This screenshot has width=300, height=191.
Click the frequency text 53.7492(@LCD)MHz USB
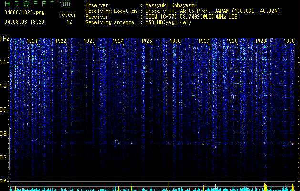(x=208, y=17)
